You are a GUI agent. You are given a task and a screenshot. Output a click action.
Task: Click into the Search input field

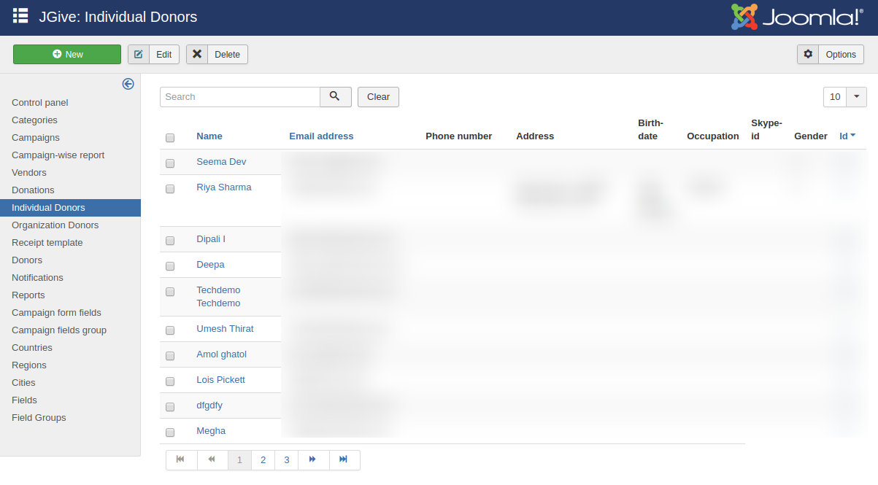coord(239,97)
